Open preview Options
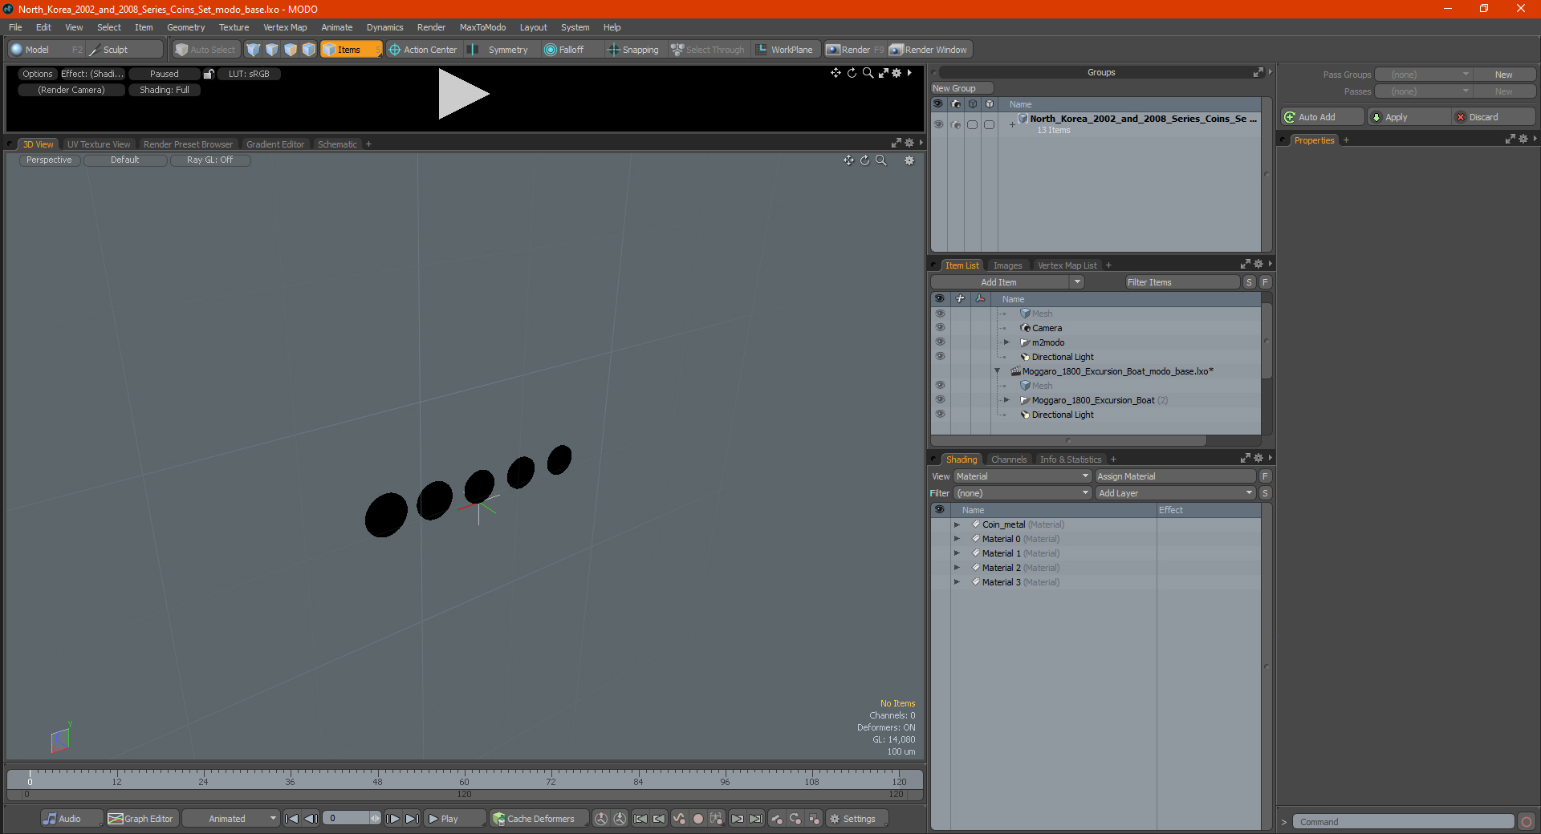 click(37, 74)
